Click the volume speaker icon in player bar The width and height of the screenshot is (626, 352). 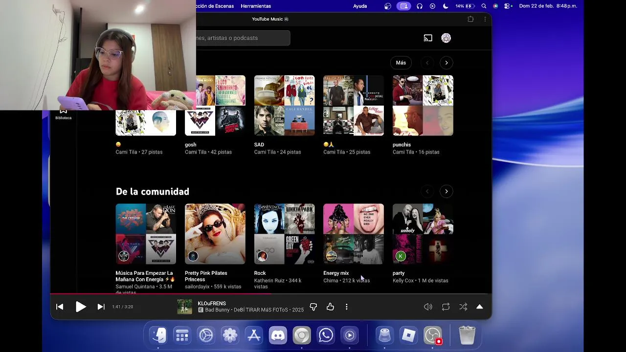point(428,307)
